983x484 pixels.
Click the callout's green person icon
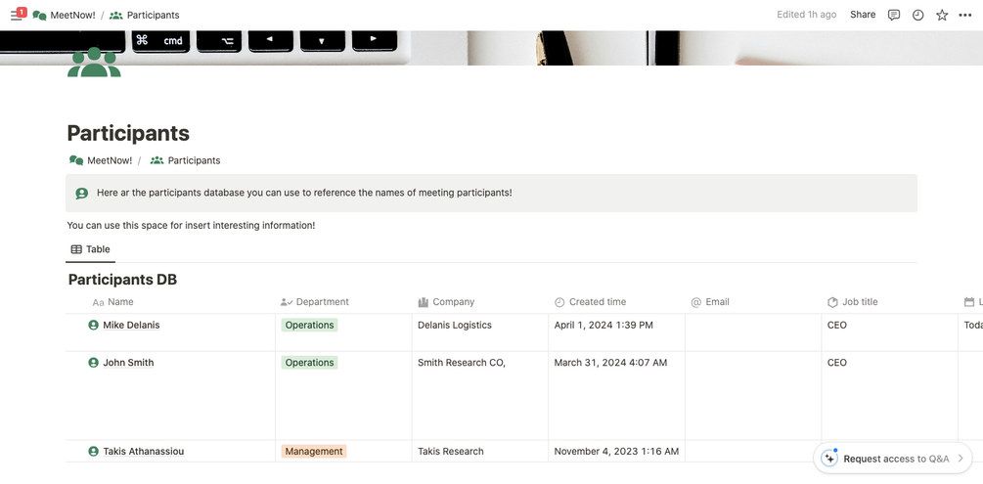click(x=82, y=194)
